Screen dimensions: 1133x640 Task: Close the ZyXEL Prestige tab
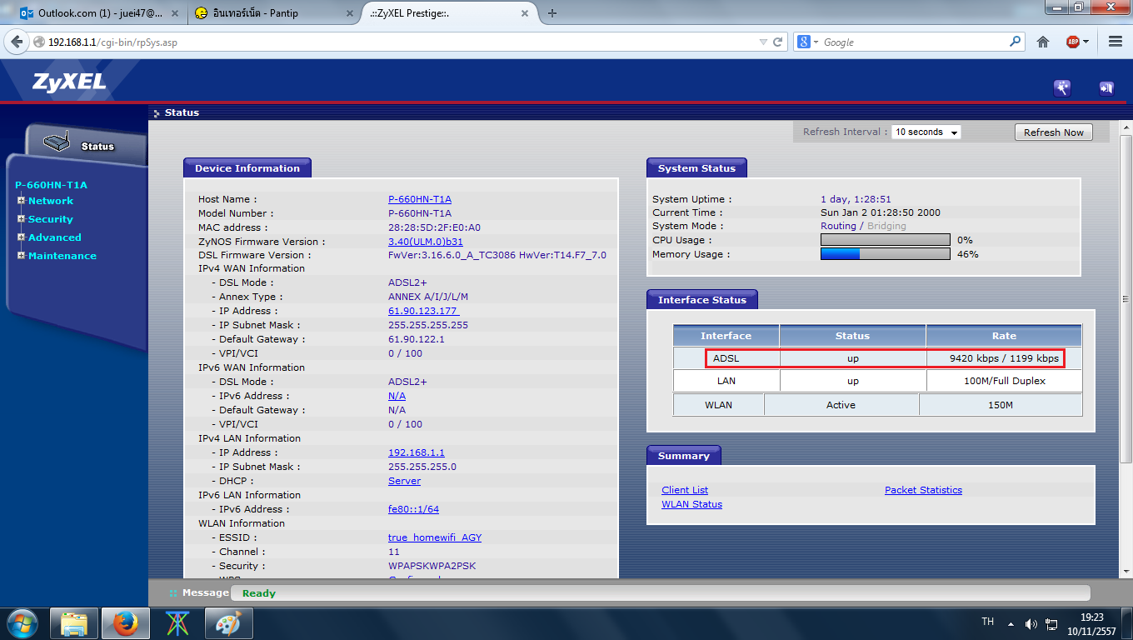(x=525, y=13)
